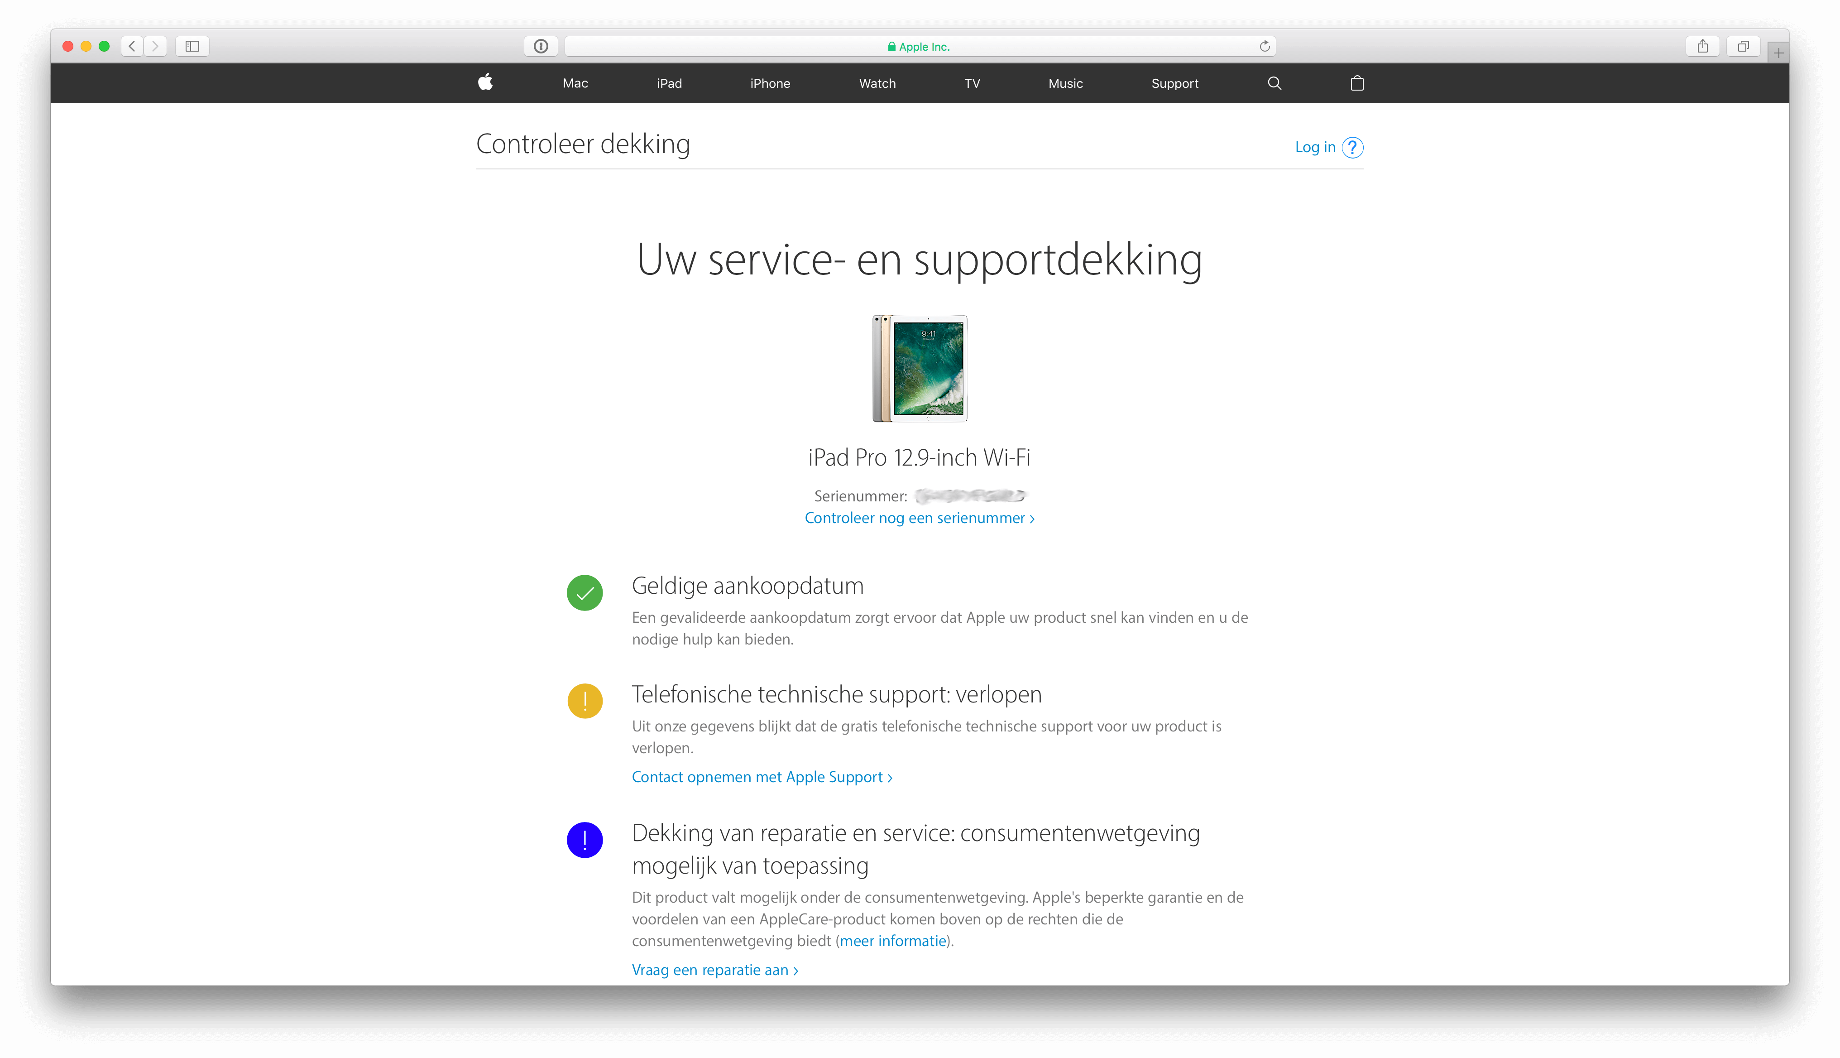1840x1058 pixels.
Task: Click the Log in link
Action: 1315,147
